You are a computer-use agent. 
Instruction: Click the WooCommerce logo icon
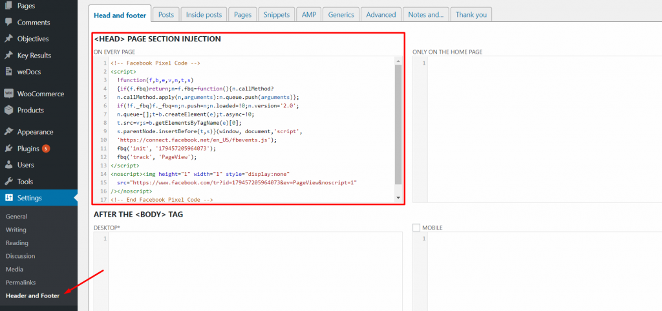8,94
